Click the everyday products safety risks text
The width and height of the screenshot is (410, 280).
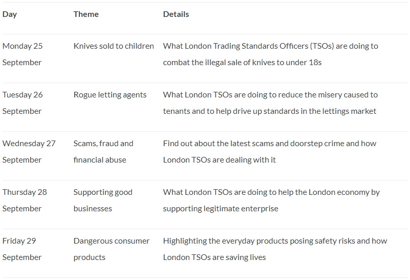pyautogui.click(x=275, y=241)
